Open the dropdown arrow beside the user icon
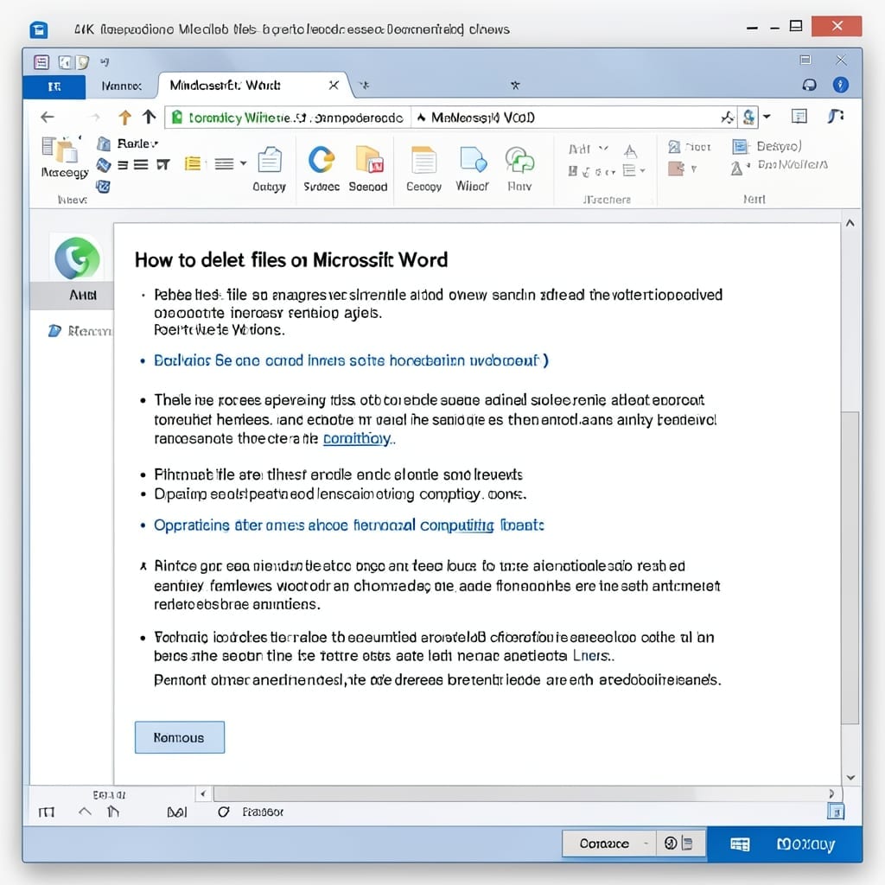This screenshot has height=885, width=885. coord(767,117)
